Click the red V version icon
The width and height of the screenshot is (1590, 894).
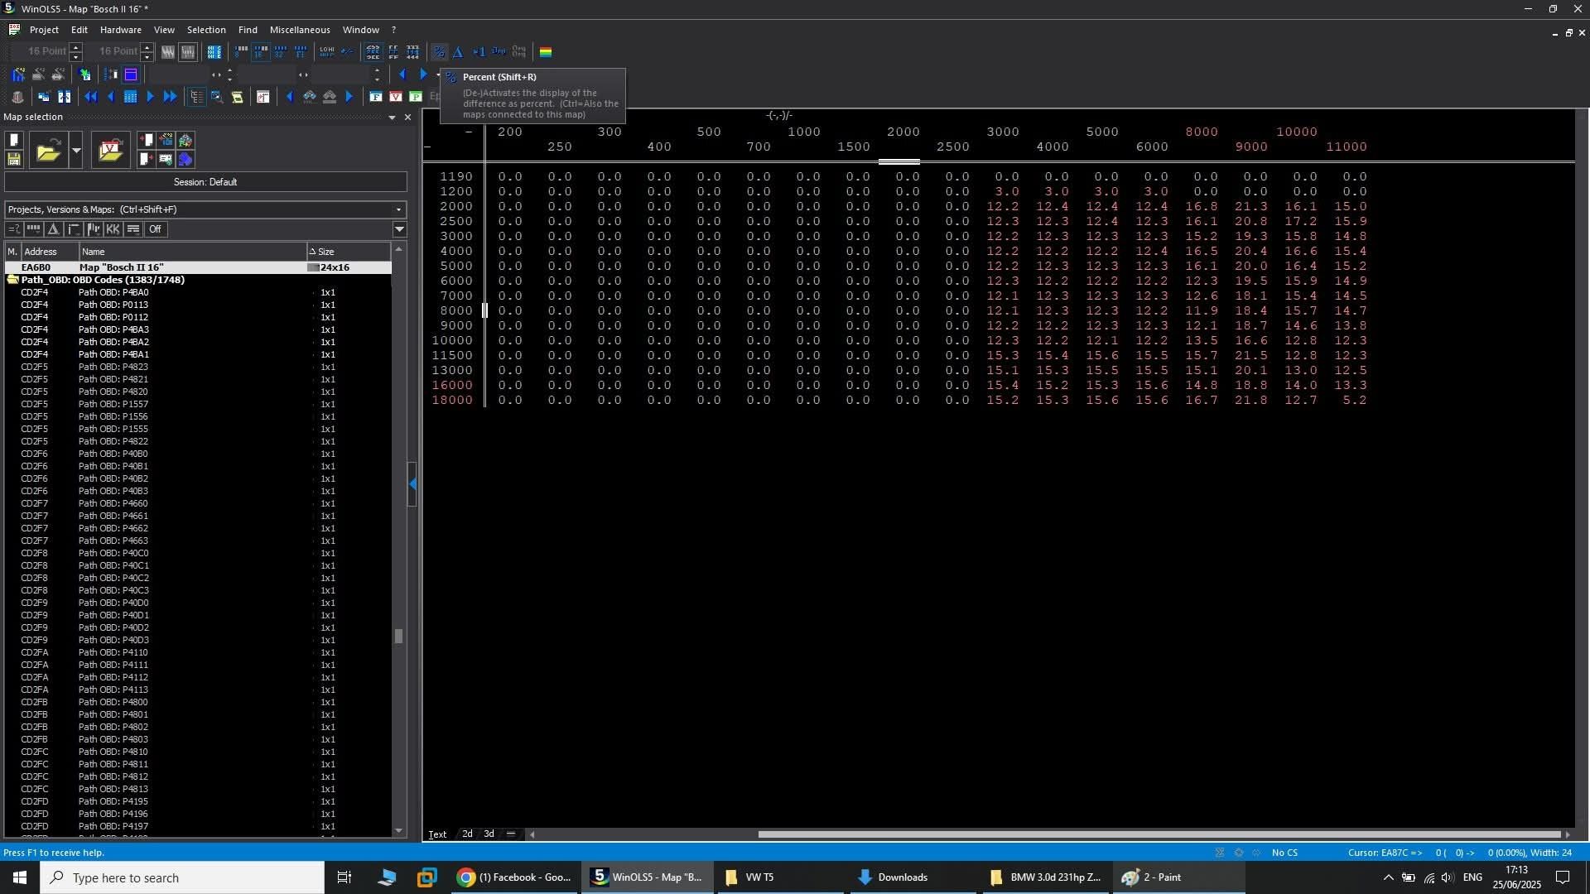(395, 97)
